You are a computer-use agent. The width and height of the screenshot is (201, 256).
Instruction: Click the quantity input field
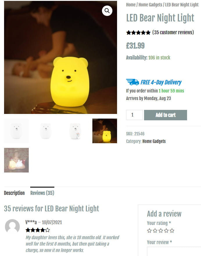(134, 115)
